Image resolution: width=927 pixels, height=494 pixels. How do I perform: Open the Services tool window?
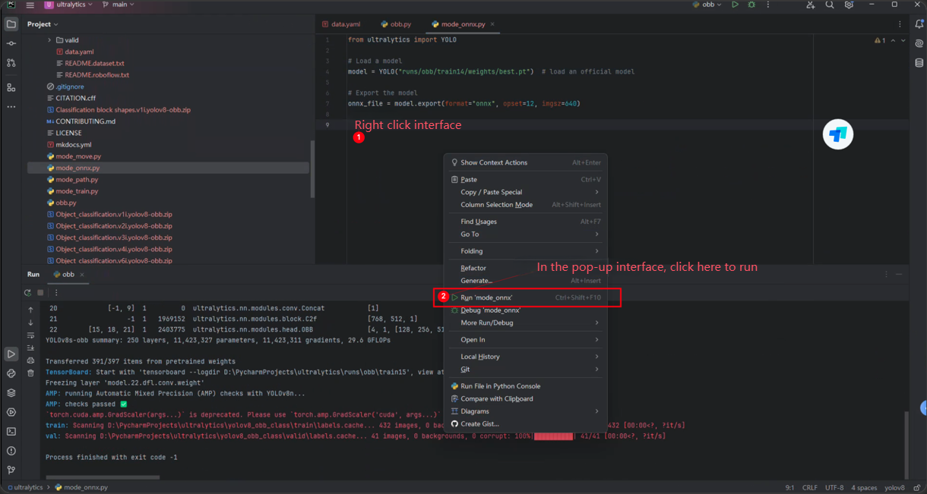pyautogui.click(x=11, y=412)
